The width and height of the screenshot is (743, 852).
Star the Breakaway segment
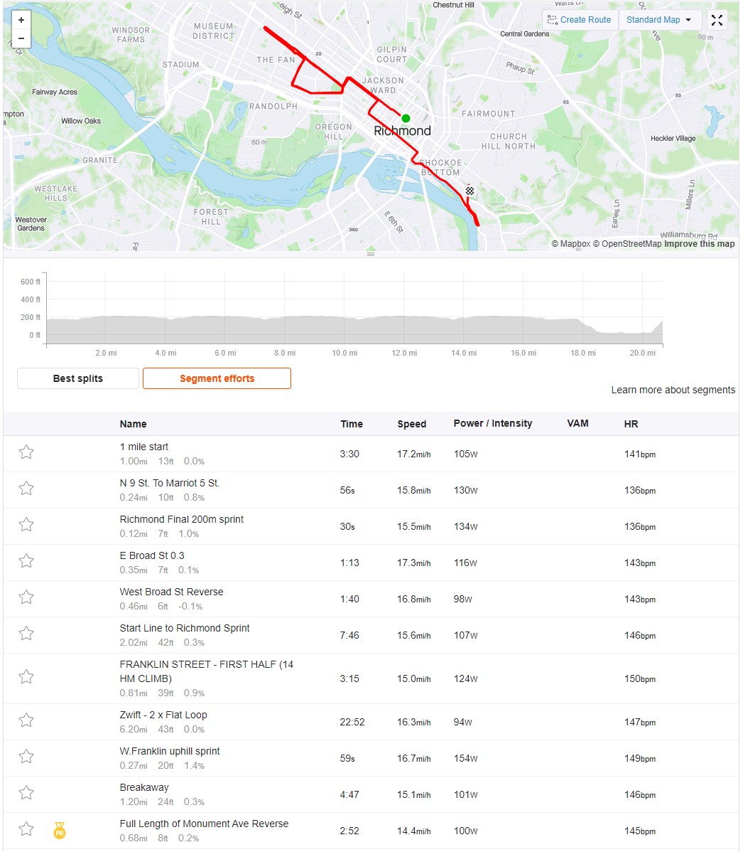coord(26,793)
